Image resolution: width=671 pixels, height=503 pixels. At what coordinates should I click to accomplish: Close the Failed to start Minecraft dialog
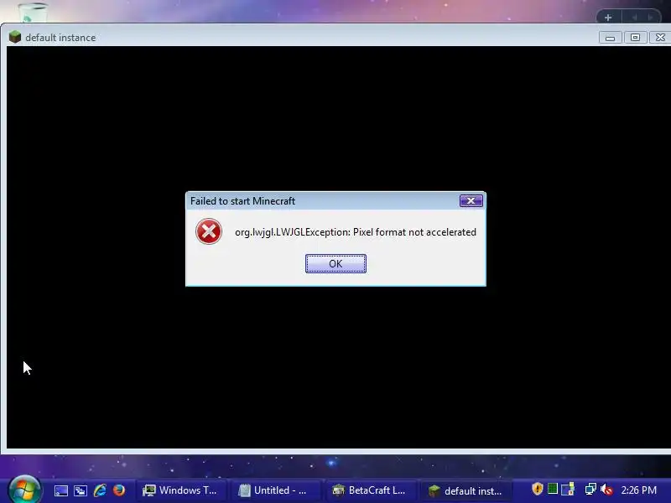pos(471,200)
